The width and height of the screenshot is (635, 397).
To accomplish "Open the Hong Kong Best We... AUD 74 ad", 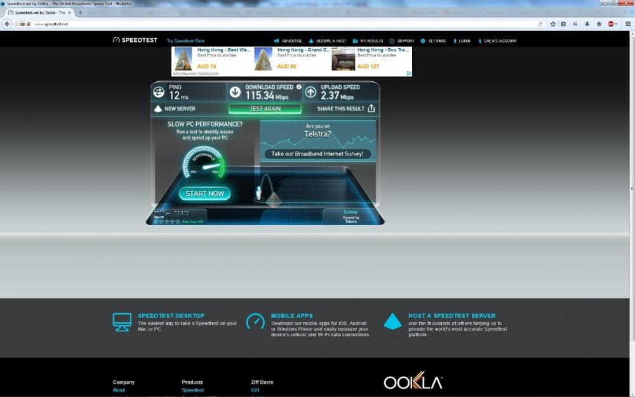I will [213, 58].
